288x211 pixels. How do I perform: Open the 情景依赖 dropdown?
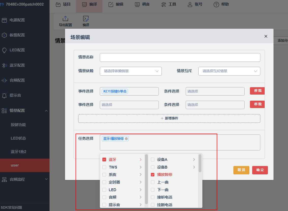click(x=131, y=71)
